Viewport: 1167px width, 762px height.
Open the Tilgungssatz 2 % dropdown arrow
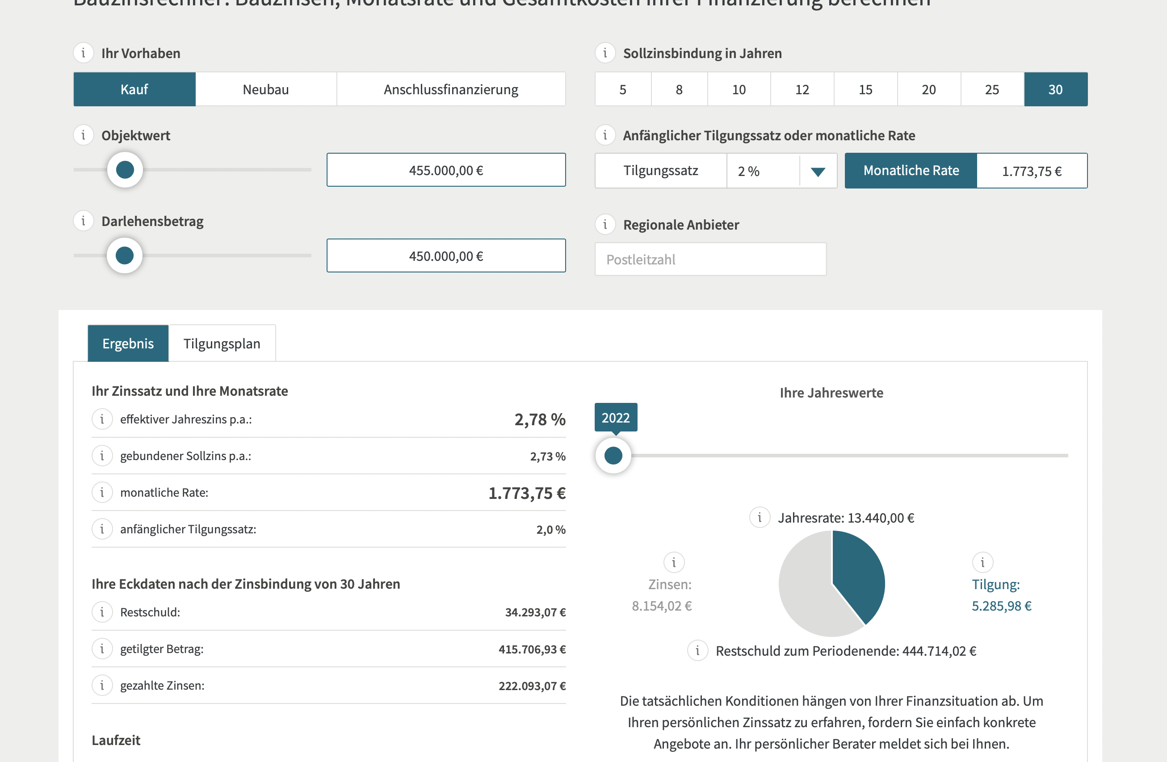817,171
